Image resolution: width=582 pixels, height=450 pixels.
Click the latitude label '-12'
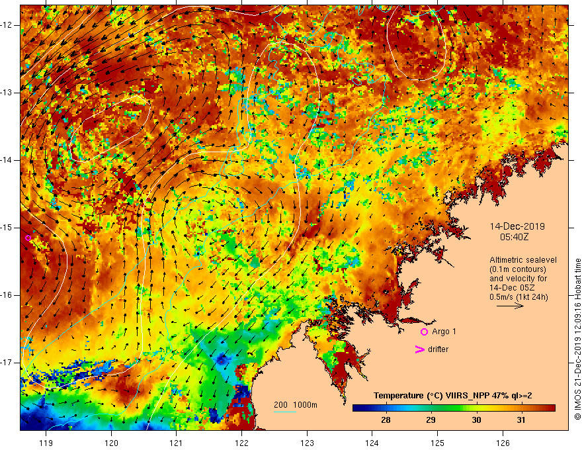tap(7, 25)
